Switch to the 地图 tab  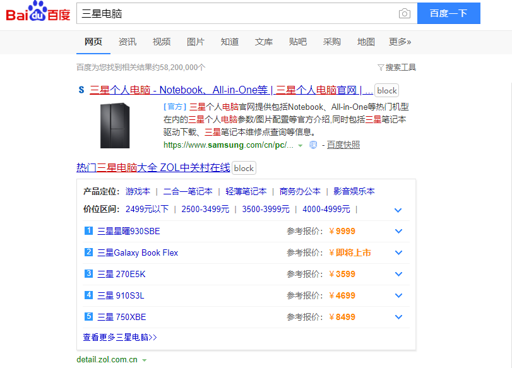[366, 42]
